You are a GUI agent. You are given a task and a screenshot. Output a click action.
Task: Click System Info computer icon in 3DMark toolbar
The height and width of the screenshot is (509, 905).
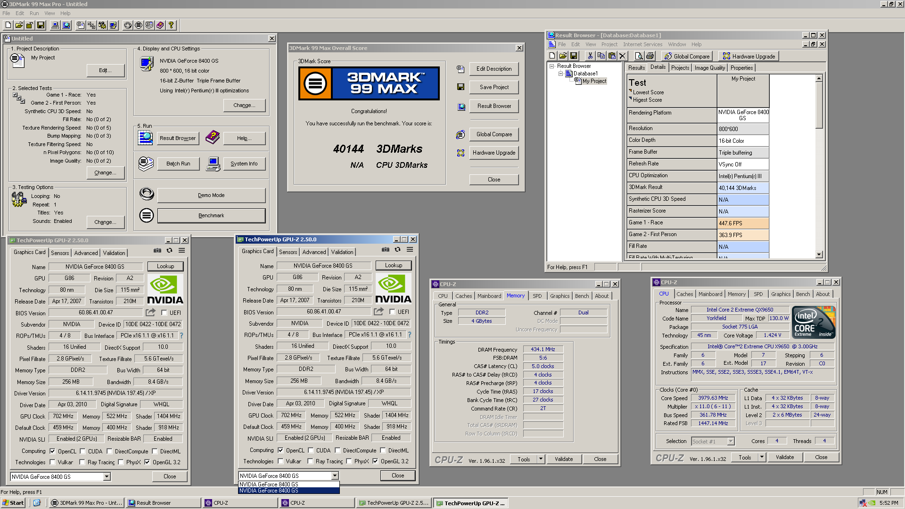56,25
